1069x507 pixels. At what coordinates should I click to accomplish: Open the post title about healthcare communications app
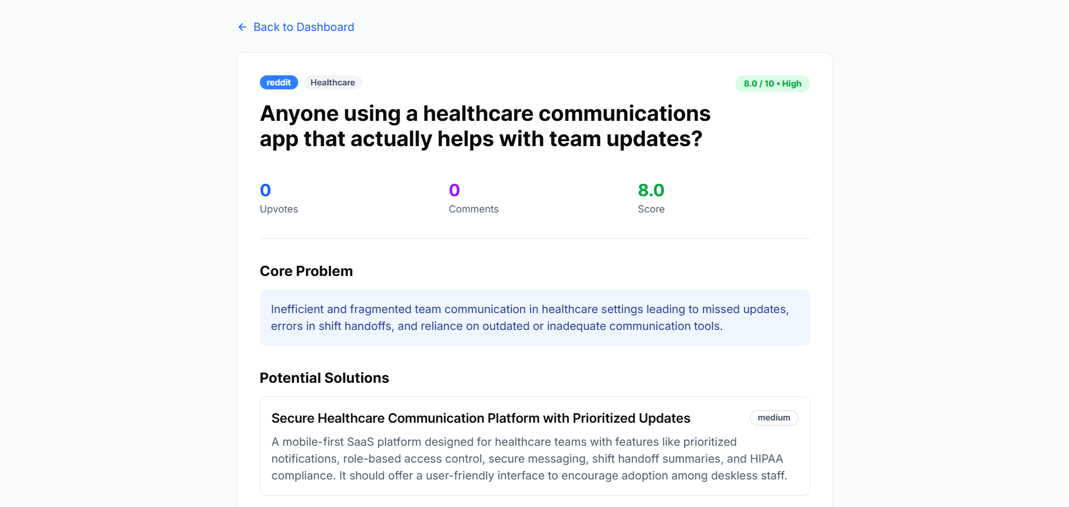pyautogui.click(x=485, y=126)
